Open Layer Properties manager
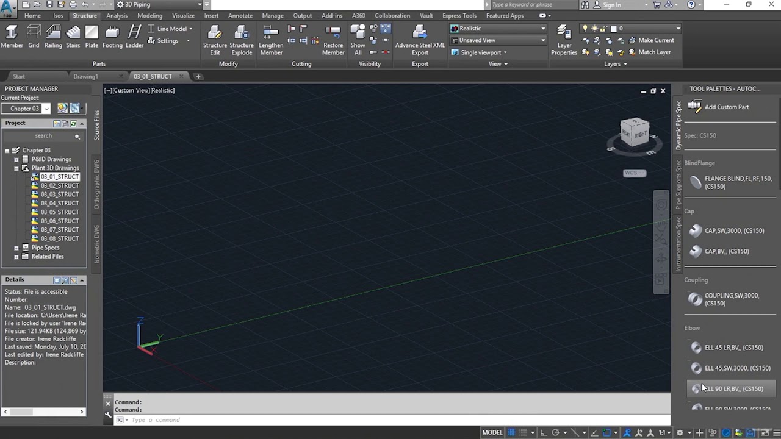Viewport: 781px width, 439px height. point(564,40)
